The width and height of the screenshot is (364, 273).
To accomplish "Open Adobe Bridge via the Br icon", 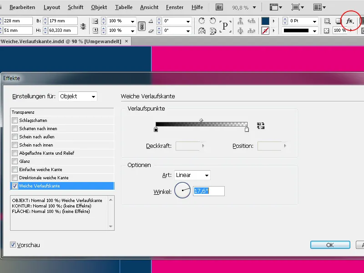I will [x=219, y=7].
